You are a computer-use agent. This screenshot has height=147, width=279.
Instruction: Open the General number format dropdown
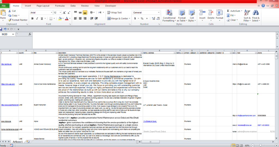click(159, 13)
